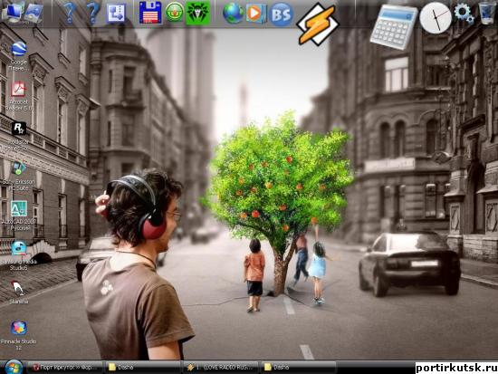Launch Dr.Web green spider icon
Image resolution: width=498 pixels, height=374 pixels.
point(198,13)
